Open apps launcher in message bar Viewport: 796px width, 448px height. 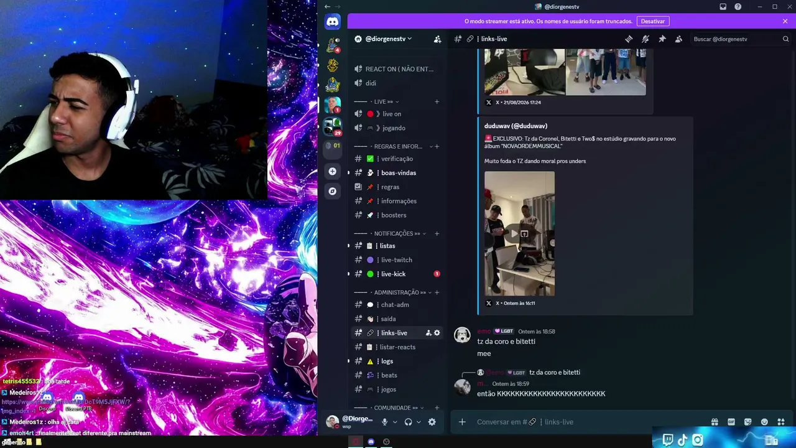tap(781, 422)
